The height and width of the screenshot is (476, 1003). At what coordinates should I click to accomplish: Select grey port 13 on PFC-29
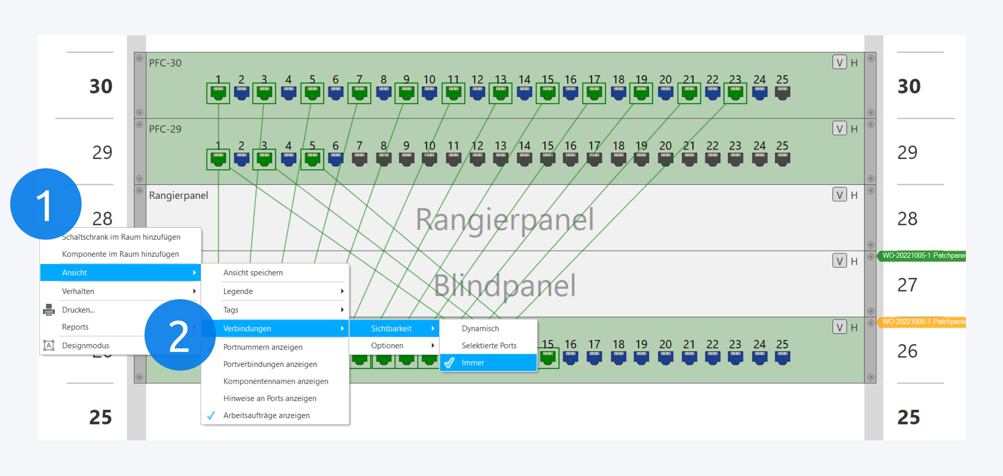[501, 159]
